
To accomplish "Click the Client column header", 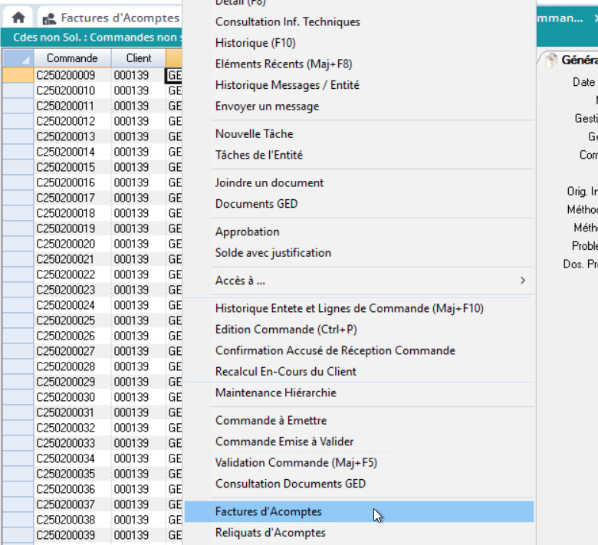I will pos(138,58).
